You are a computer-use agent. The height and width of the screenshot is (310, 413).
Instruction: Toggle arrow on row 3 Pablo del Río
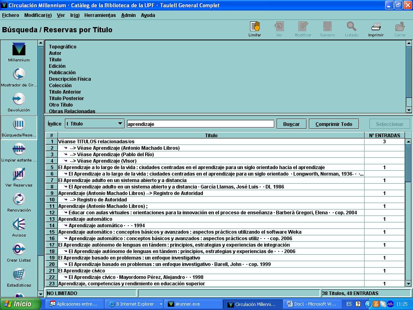coord(66,155)
